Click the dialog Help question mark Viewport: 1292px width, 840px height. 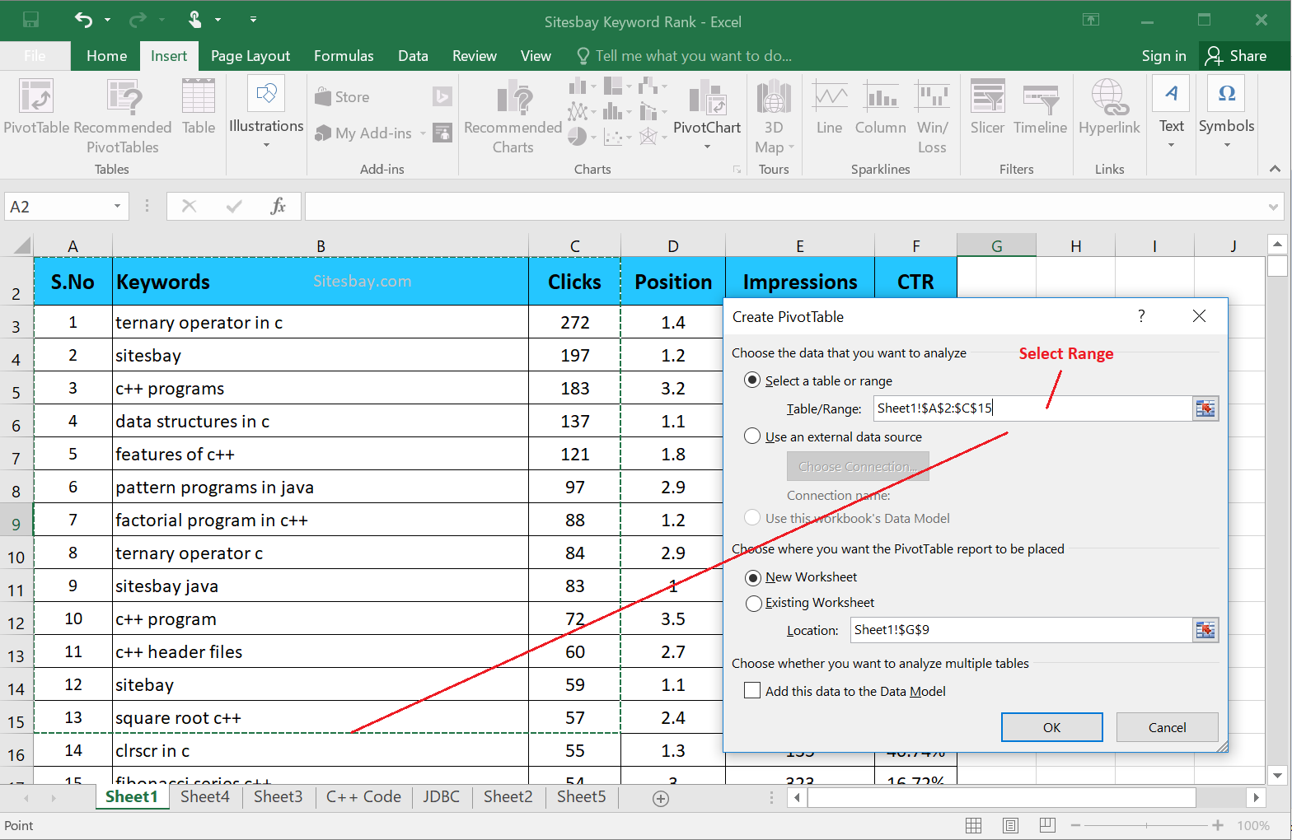(x=1141, y=316)
